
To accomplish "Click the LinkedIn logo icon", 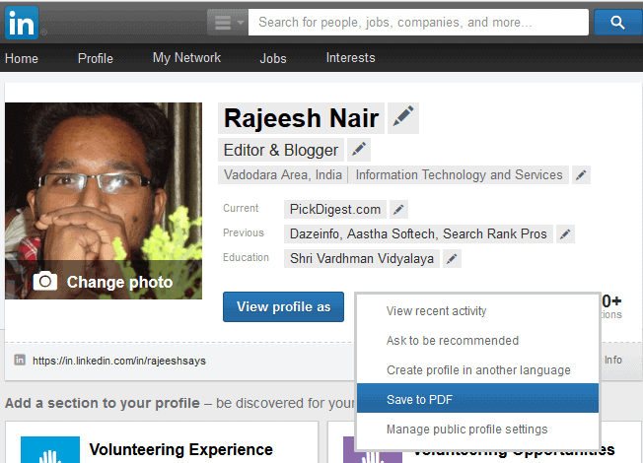I will point(22,23).
